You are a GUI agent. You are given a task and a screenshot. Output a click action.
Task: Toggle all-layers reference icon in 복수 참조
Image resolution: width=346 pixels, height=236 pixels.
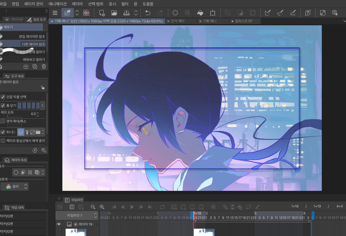21,132
